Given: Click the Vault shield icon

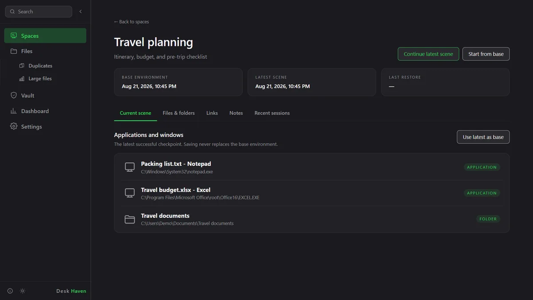Looking at the screenshot, I should 14,96.
